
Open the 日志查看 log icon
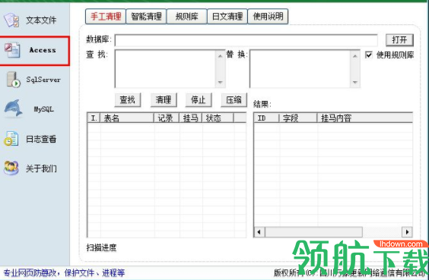click(x=11, y=139)
